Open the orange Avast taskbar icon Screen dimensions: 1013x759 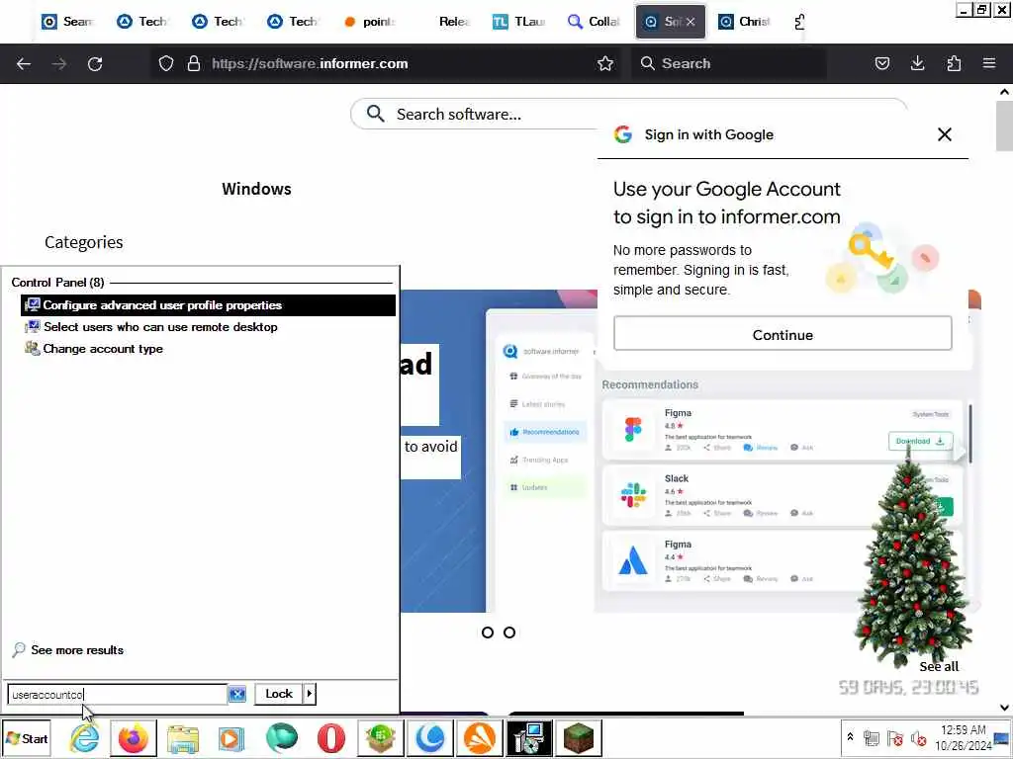479,738
